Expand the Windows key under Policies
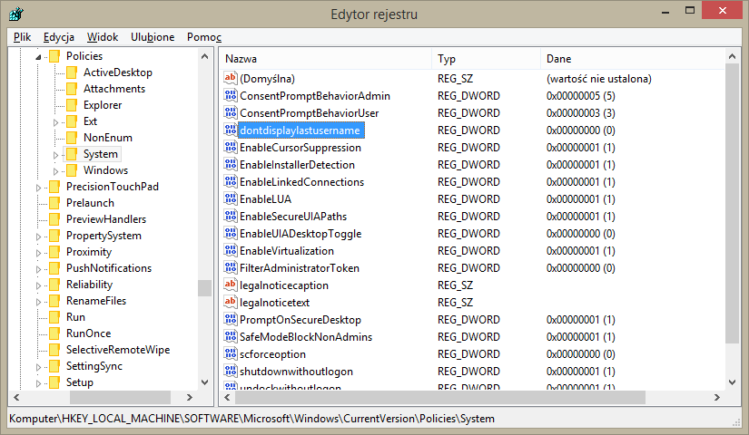This screenshot has height=435, width=749. [55, 171]
